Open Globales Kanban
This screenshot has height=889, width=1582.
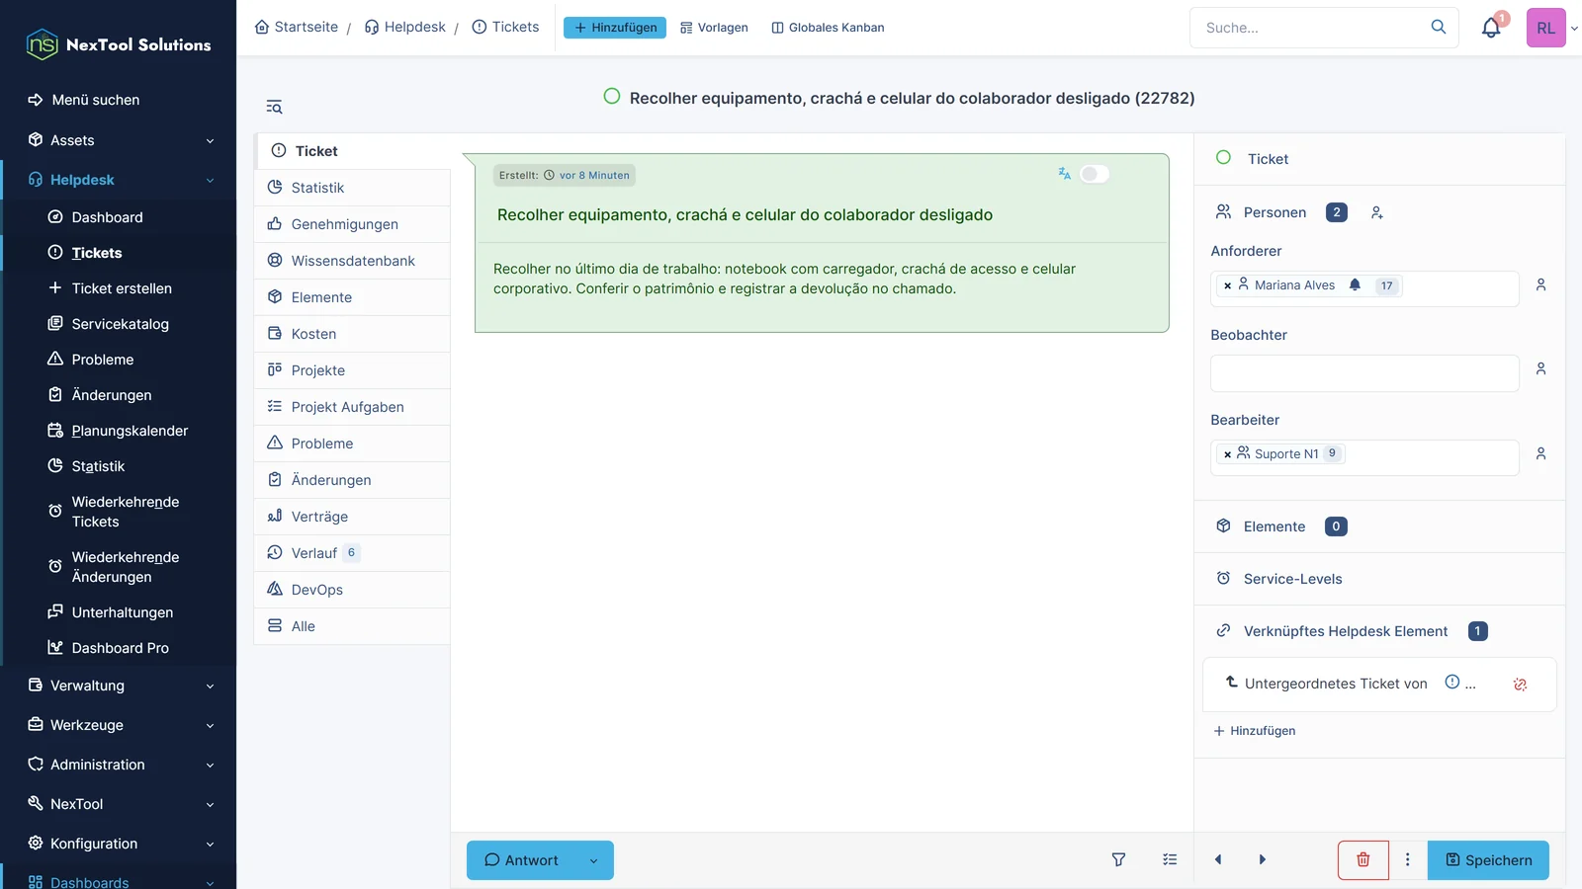point(828,28)
